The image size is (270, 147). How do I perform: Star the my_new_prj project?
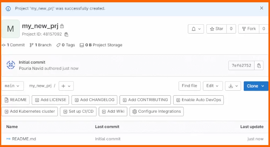[217, 29]
